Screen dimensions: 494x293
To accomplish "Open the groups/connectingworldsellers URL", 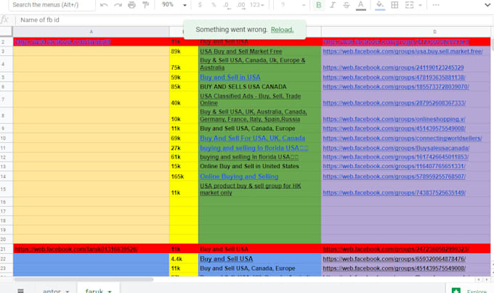I will click(x=402, y=138).
